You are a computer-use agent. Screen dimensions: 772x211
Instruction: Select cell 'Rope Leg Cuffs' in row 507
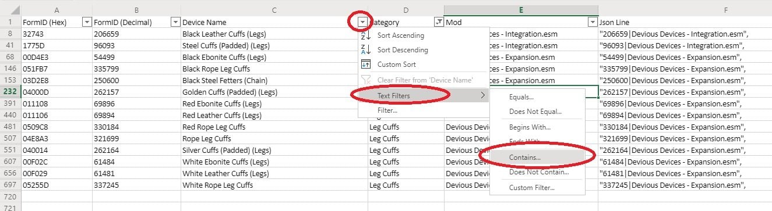(274, 139)
